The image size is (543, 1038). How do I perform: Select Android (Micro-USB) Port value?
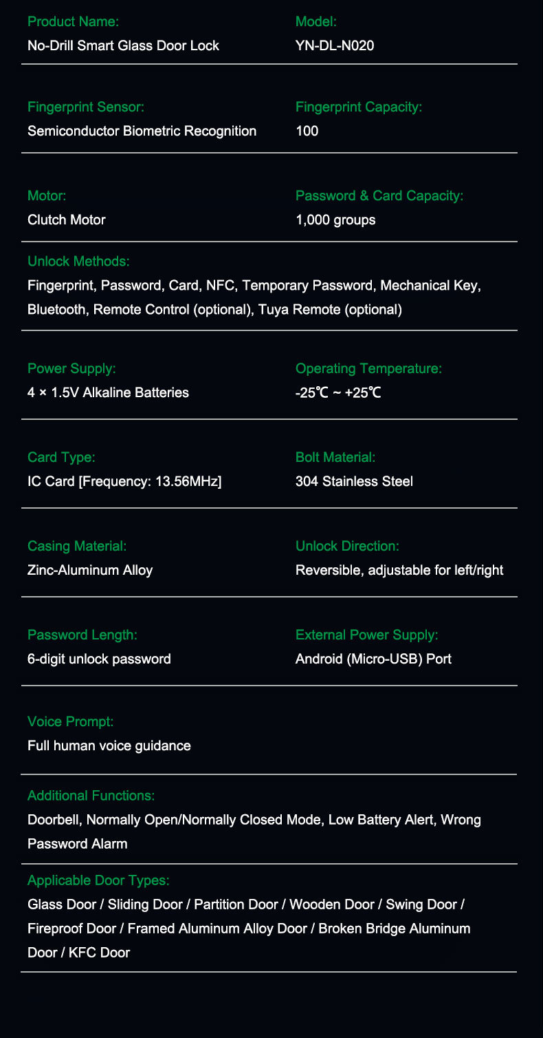pos(373,659)
